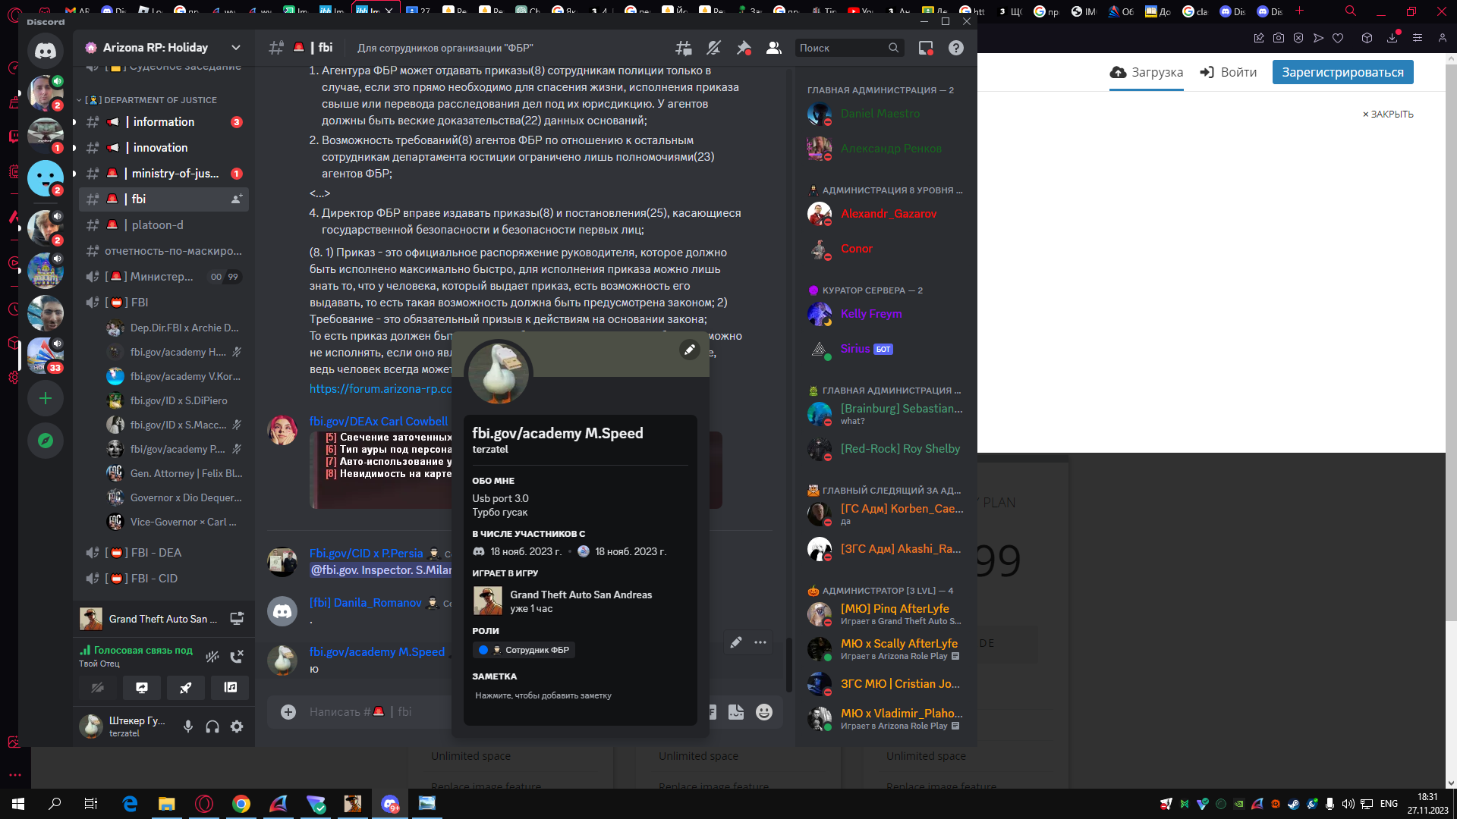Join FBI - DEA voice channel
The width and height of the screenshot is (1457, 819).
point(156,553)
